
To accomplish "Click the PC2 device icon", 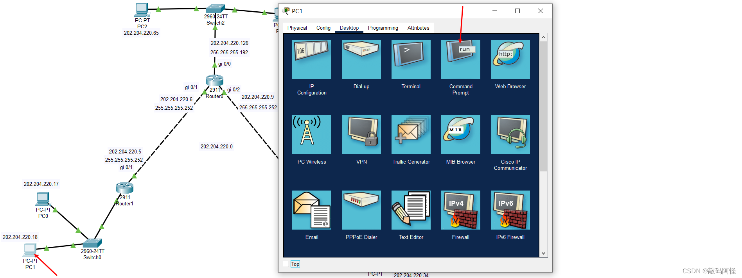I will tap(142, 10).
